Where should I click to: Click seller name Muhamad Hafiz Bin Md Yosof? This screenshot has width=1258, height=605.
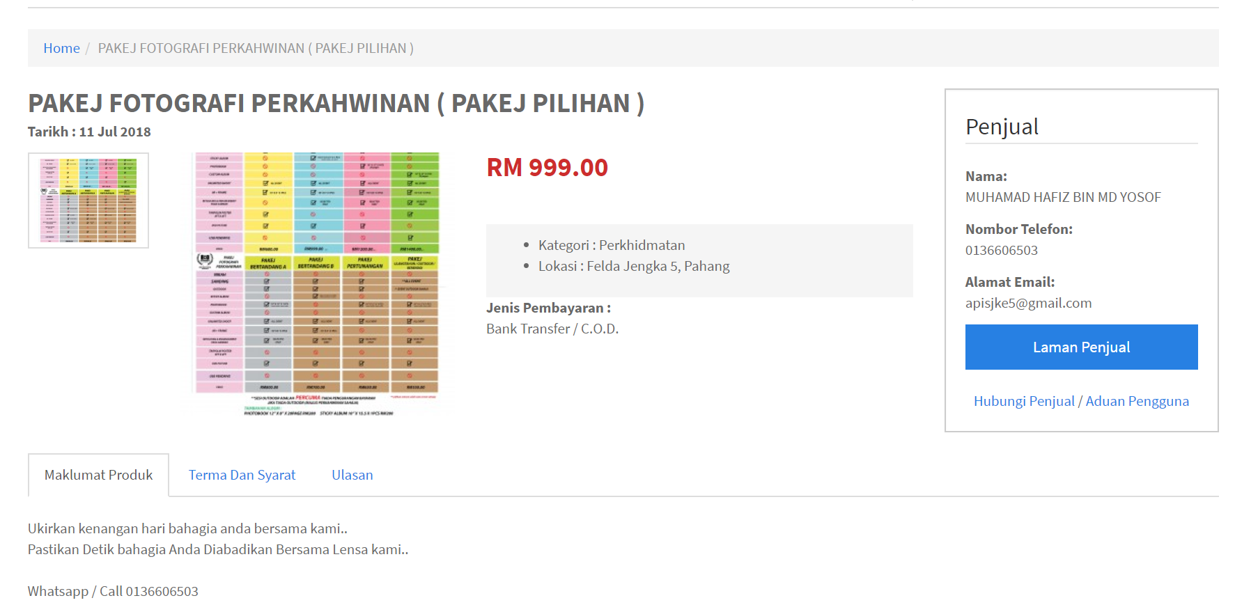1062,197
